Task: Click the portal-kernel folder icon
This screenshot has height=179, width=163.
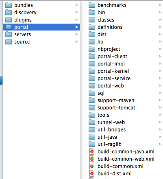Action: pos(92,71)
